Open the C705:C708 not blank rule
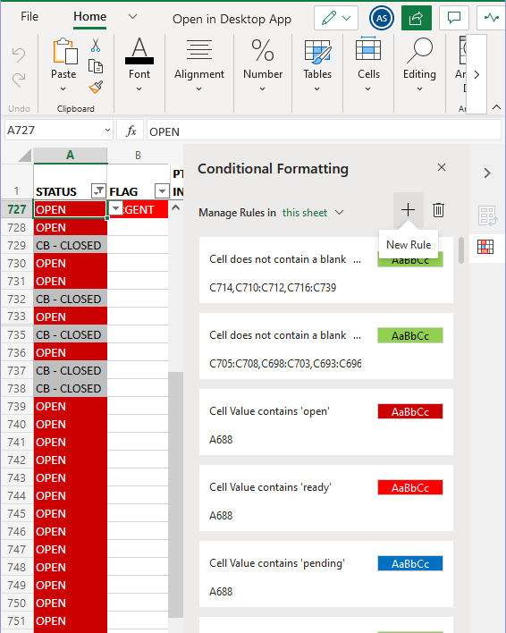Image resolution: width=506 pixels, height=633 pixels. point(326,346)
